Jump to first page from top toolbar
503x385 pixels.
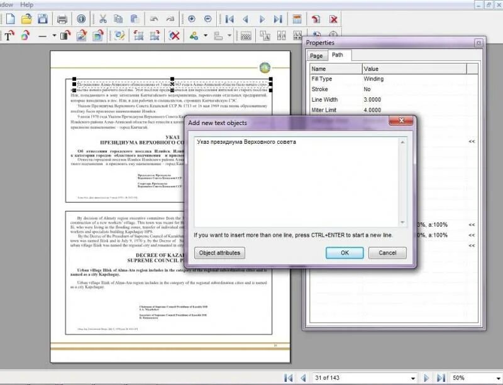[x=229, y=19]
